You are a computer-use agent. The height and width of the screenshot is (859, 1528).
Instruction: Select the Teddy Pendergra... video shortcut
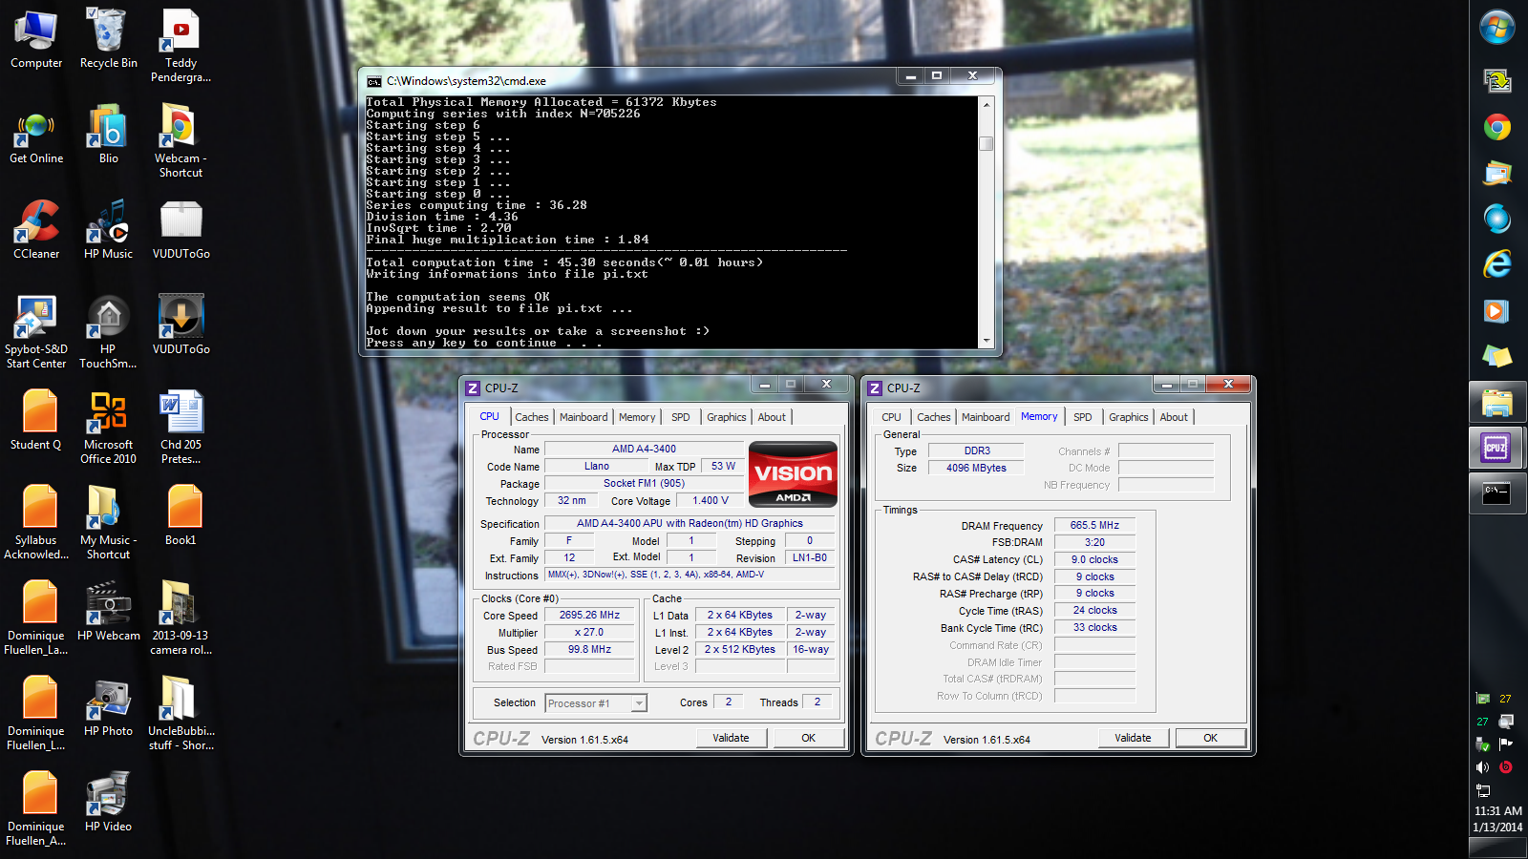click(x=180, y=45)
